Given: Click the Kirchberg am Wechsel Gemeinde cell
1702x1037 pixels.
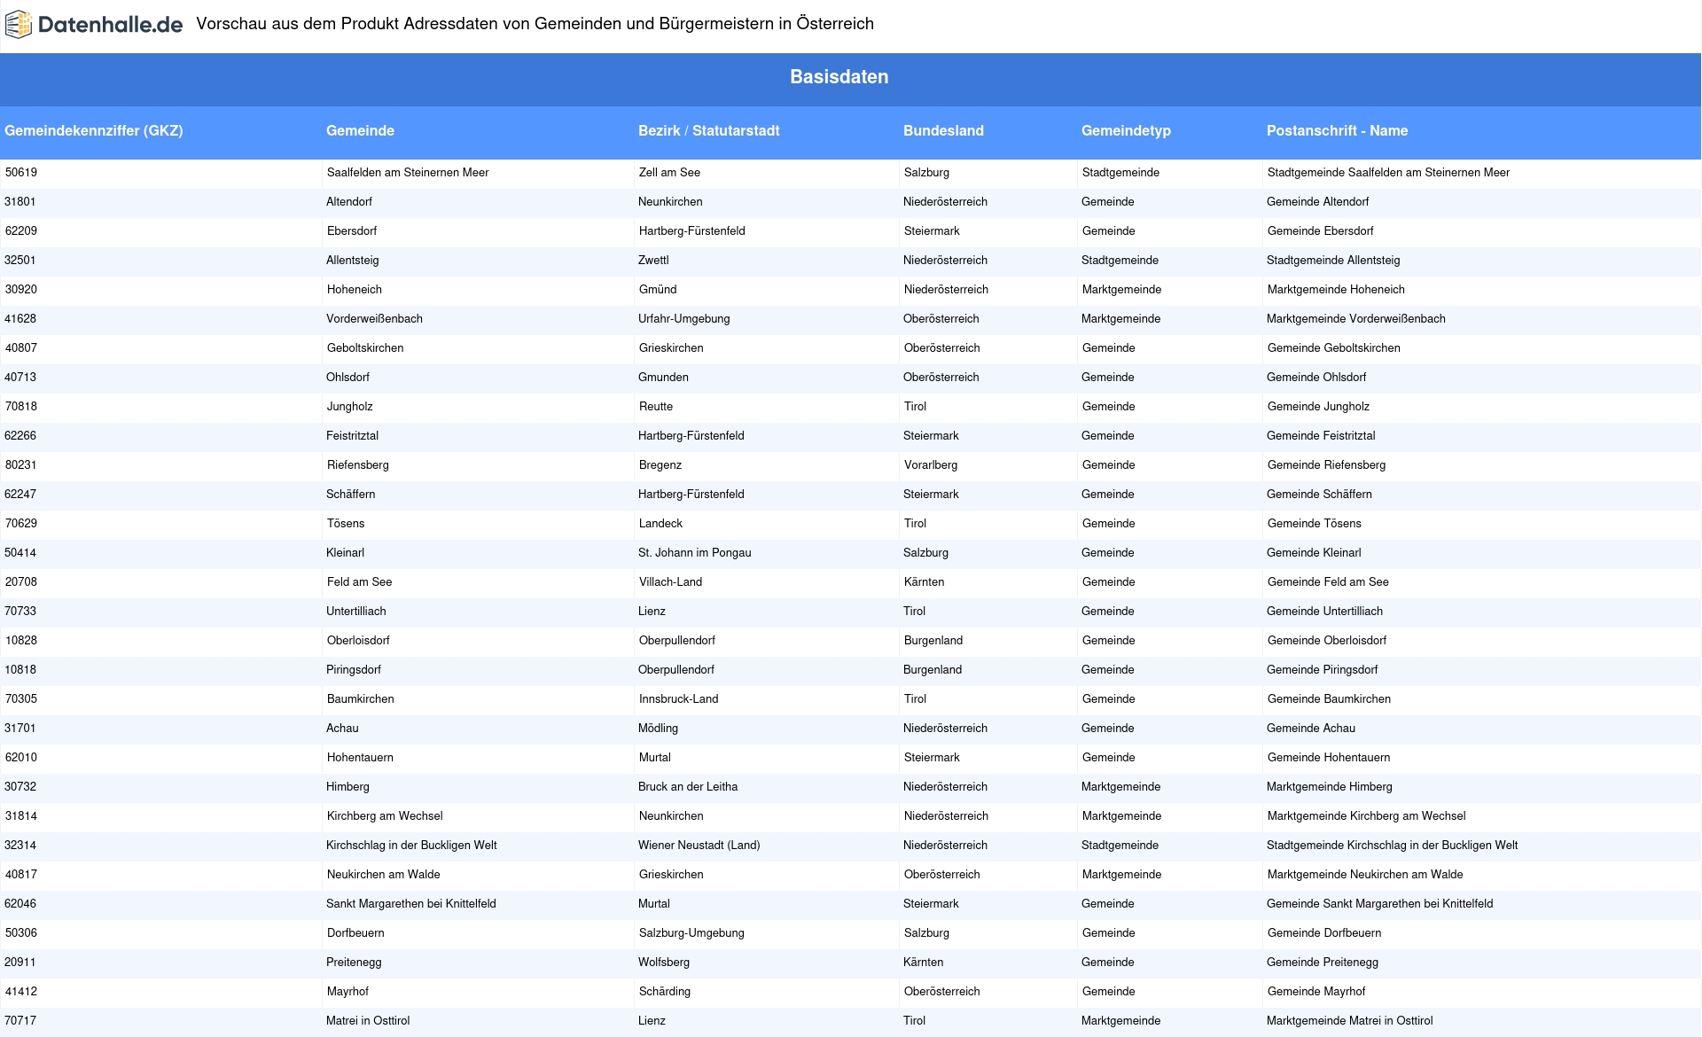Looking at the screenshot, I should (478, 816).
